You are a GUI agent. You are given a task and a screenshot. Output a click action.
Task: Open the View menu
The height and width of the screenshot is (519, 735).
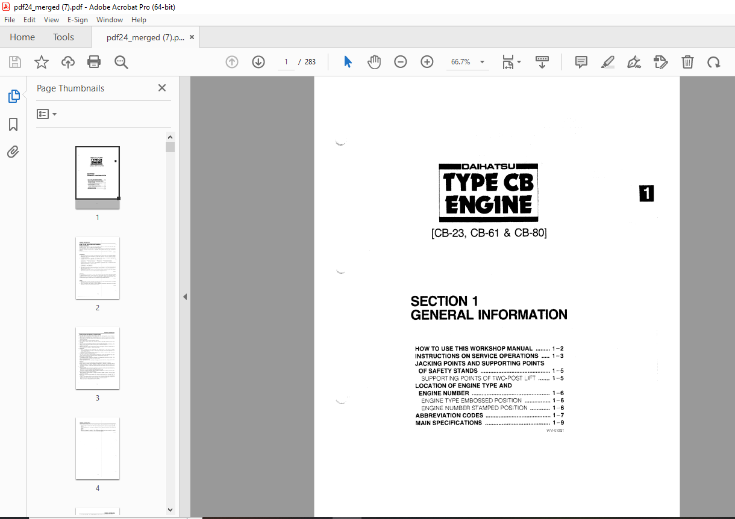pos(51,20)
